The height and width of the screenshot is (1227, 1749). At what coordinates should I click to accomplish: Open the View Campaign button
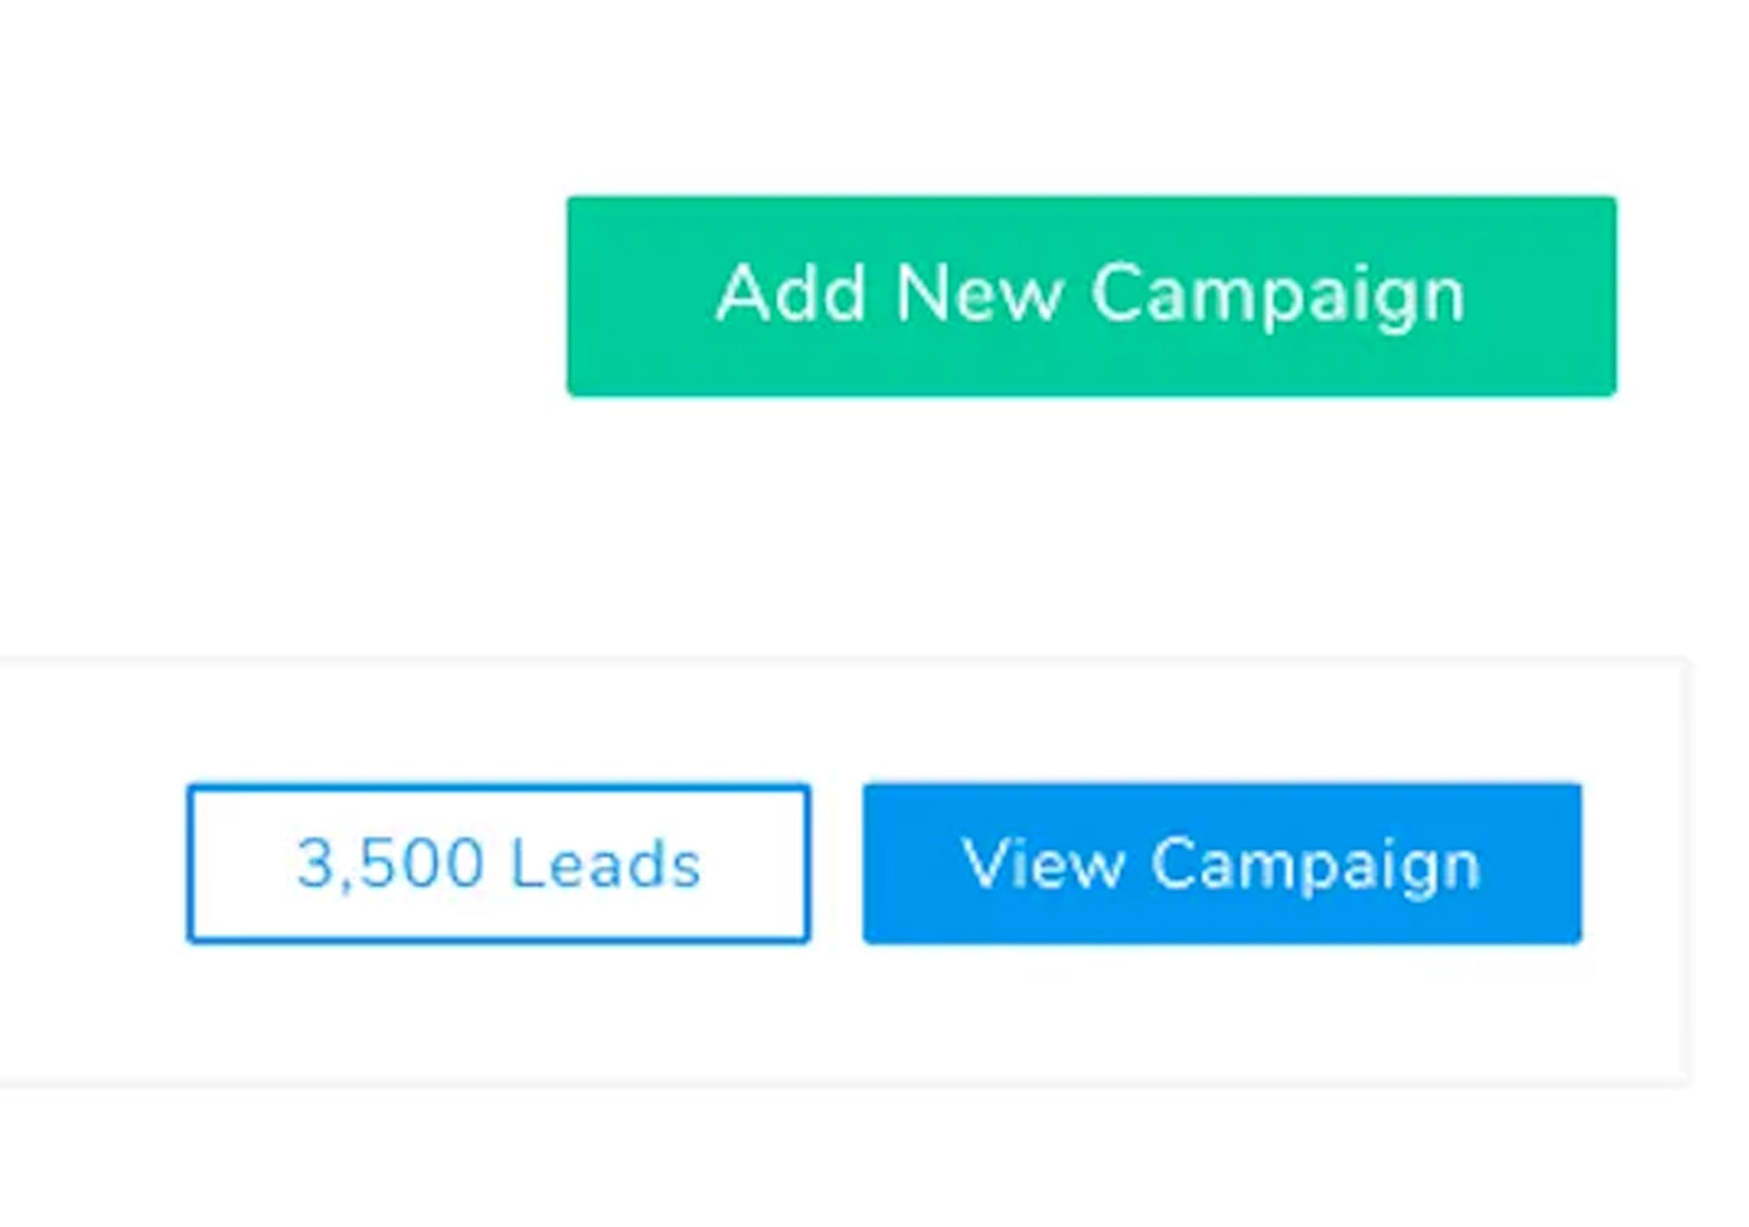point(1222,863)
